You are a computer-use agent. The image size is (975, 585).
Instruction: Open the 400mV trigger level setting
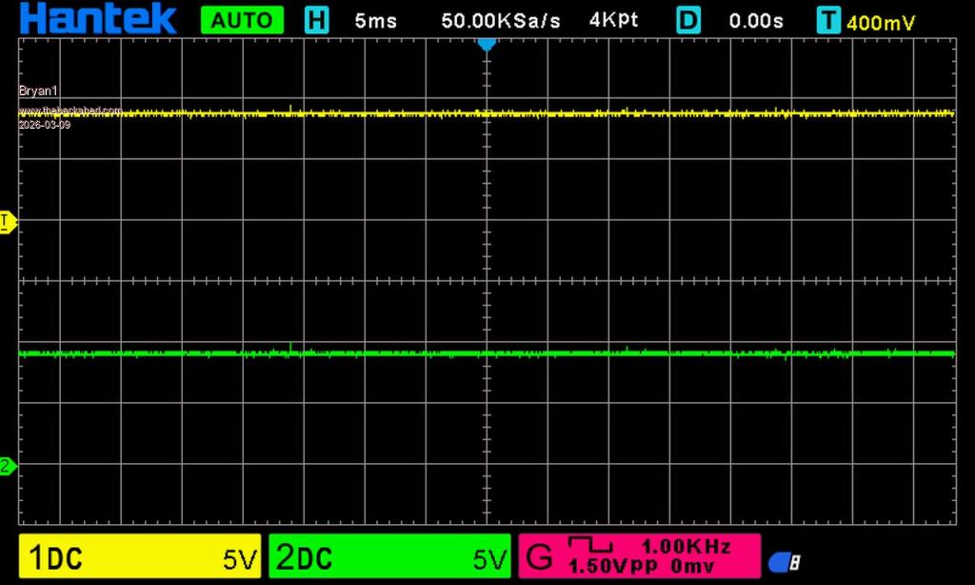[x=881, y=22]
